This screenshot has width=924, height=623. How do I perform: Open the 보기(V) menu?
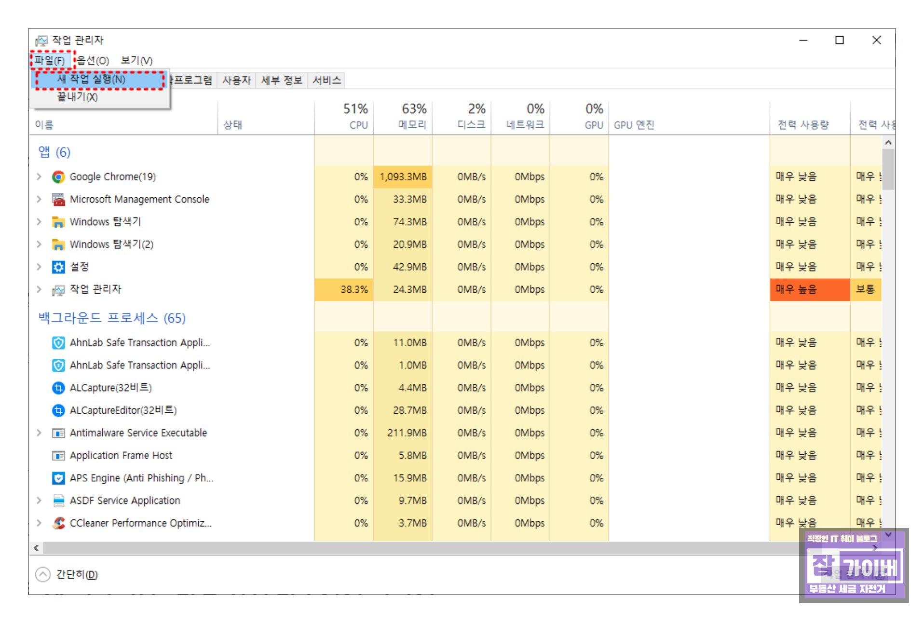136,61
